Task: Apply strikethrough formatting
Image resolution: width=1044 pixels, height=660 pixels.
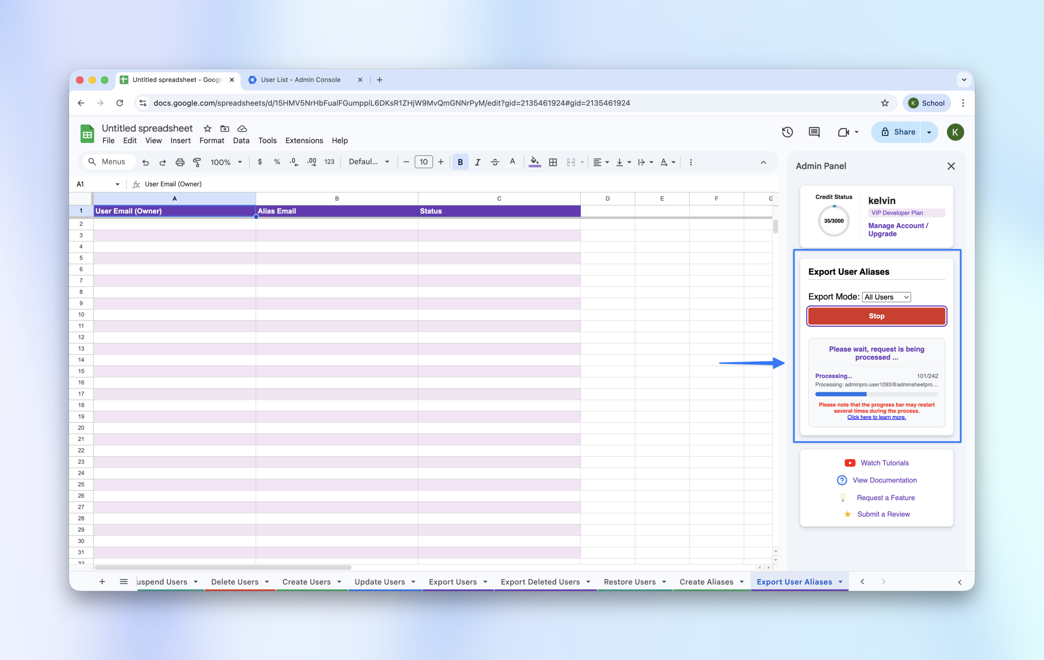Action: [x=495, y=162]
